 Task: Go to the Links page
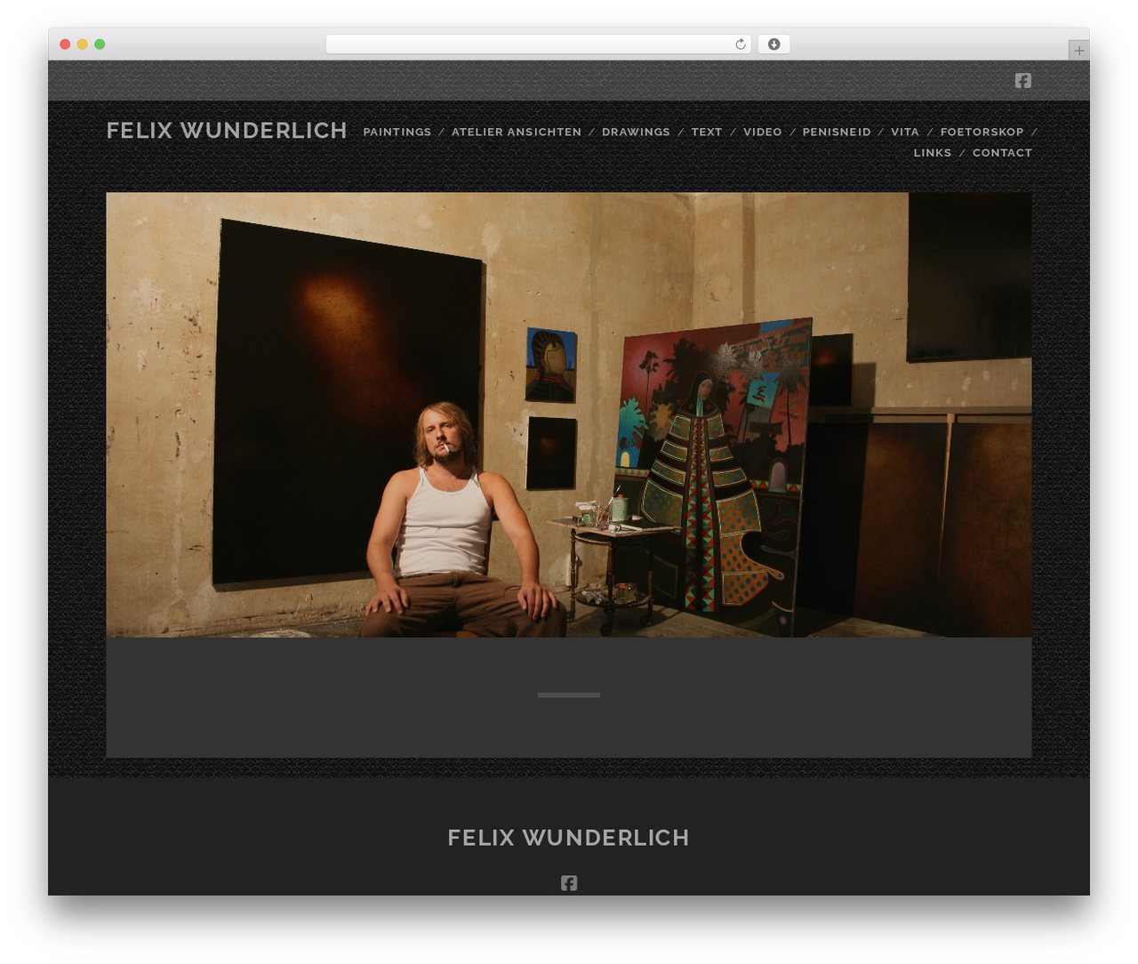(932, 153)
